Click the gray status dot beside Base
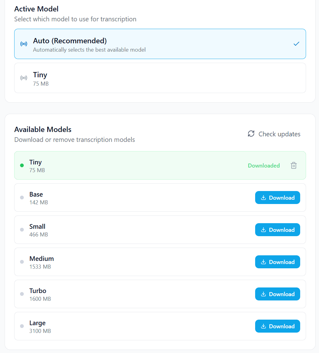This screenshot has height=353, width=319. click(22, 198)
